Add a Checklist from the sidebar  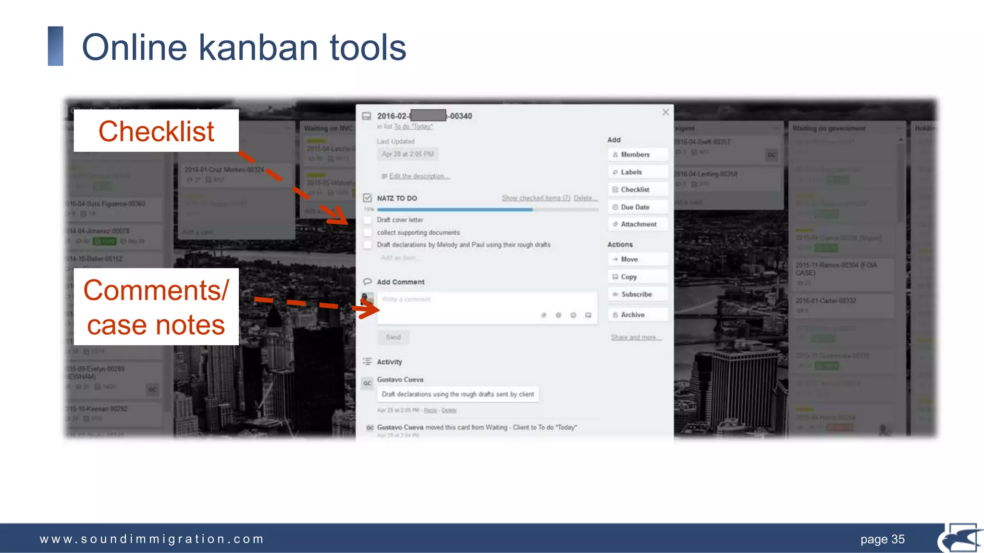[x=638, y=190]
